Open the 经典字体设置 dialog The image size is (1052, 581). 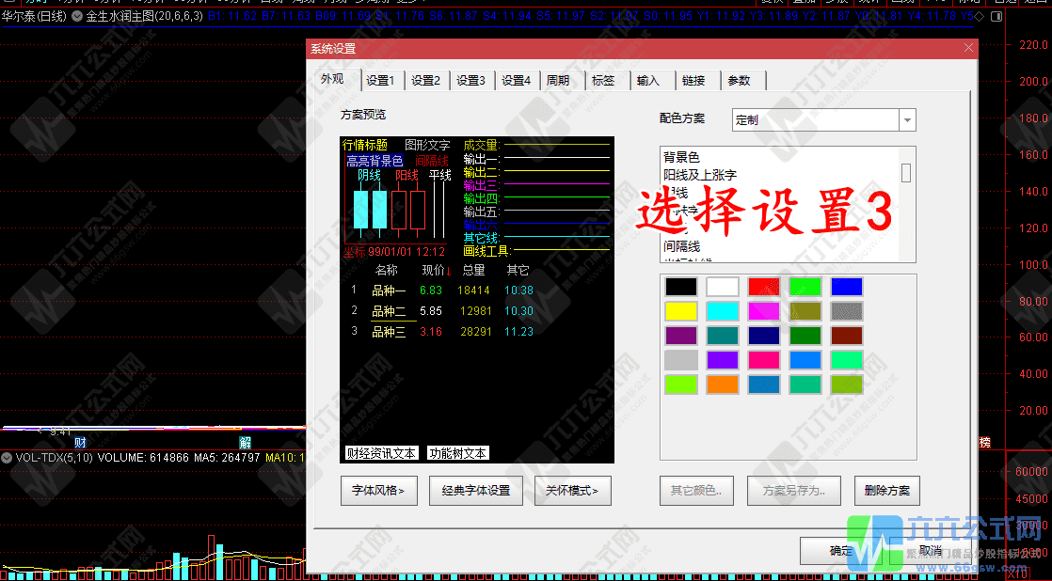point(475,490)
